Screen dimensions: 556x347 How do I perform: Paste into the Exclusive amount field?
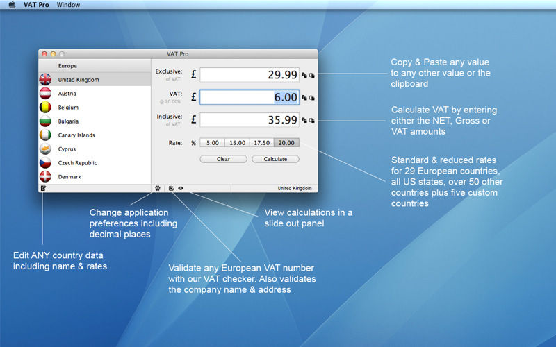311,75
